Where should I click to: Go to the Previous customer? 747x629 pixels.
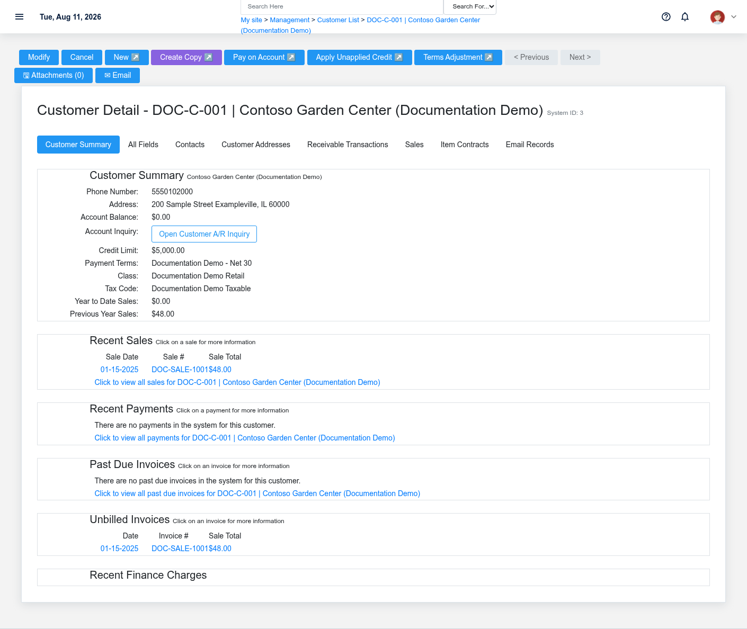point(531,57)
